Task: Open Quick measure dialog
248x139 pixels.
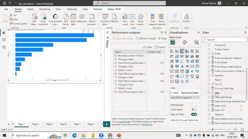Action: (162, 20)
